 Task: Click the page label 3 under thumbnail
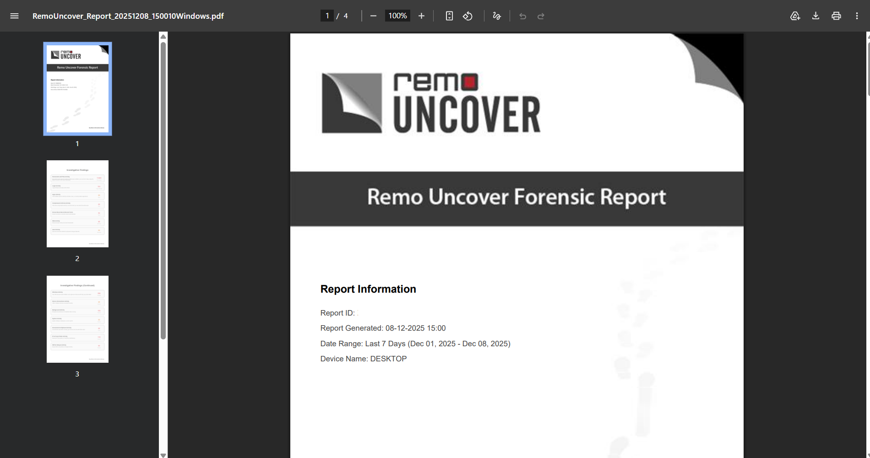pyautogui.click(x=77, y=374)
